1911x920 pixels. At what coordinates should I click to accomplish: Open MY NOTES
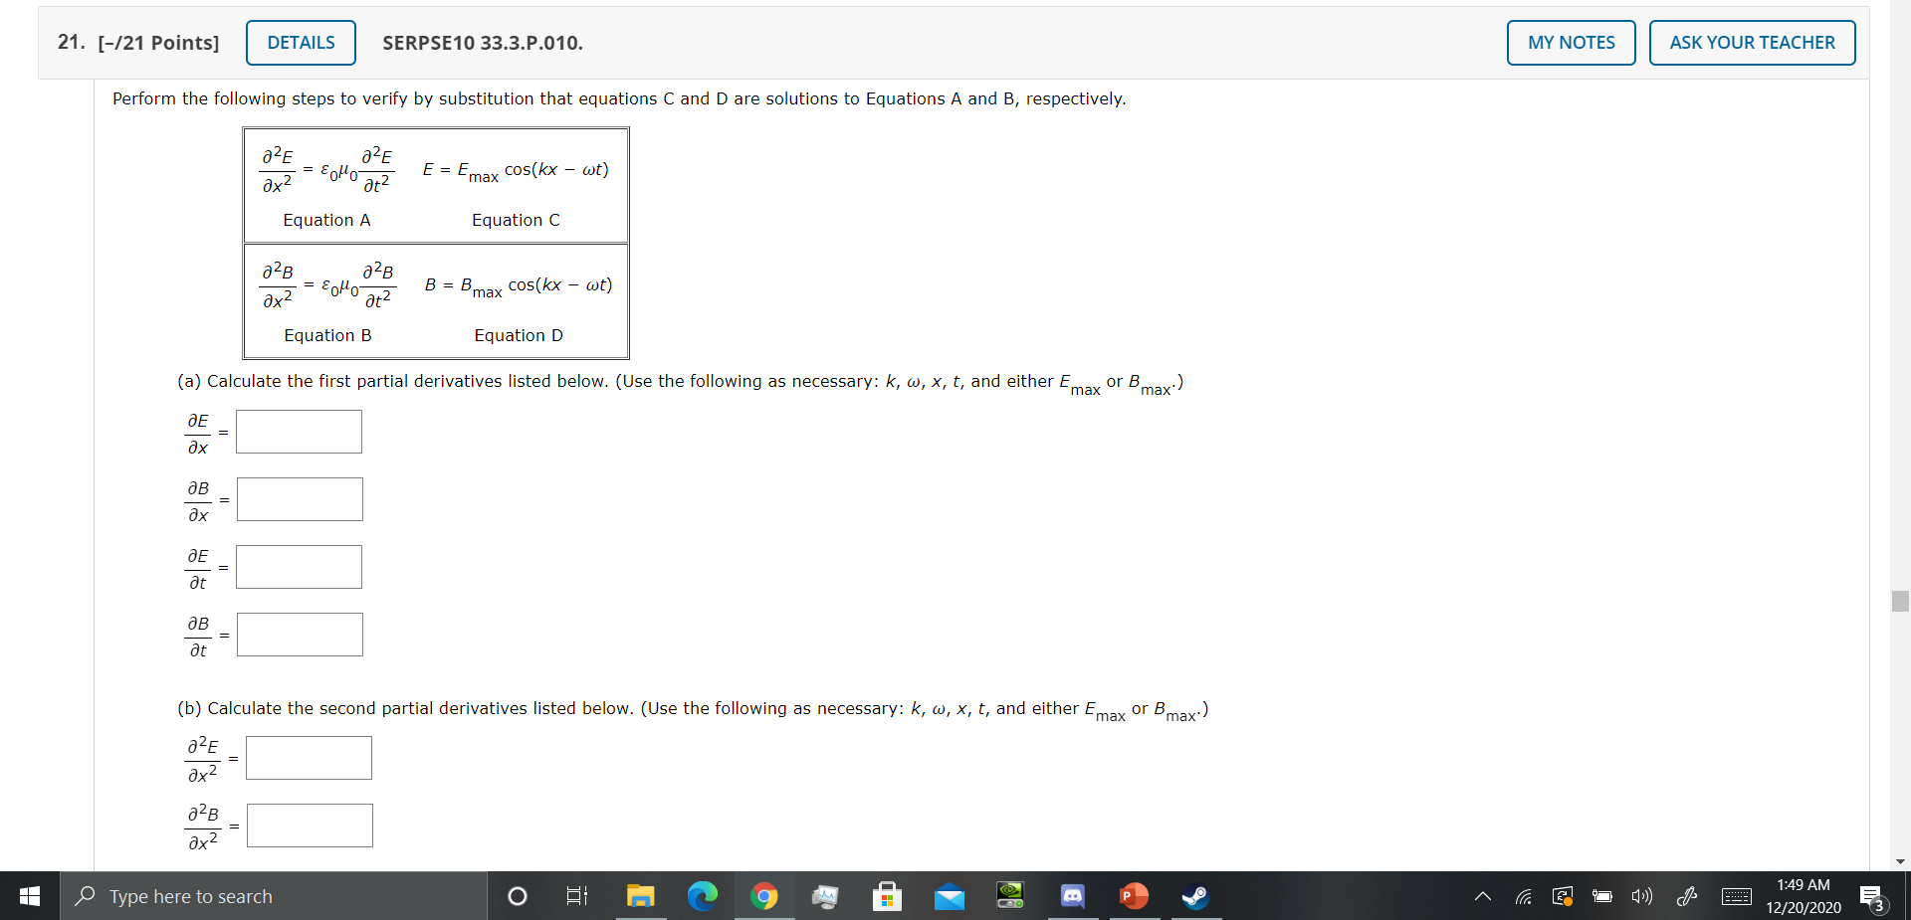pyautogui.click(x=1570, y=42)
